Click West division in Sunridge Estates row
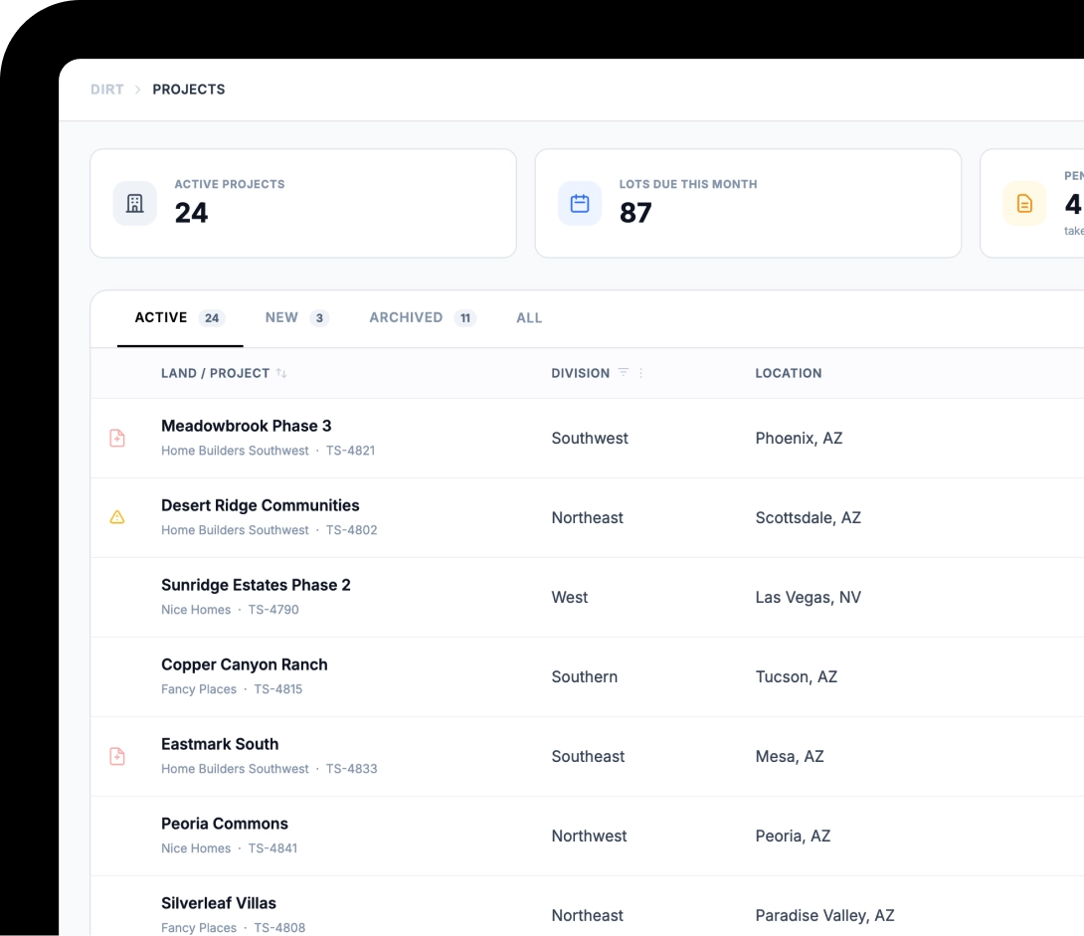Viewport: 1084px width, 936px height. click(x=569, y=597)
